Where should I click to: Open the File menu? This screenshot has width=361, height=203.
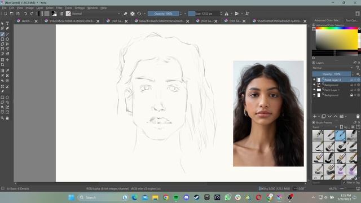[x=4, y=8]
